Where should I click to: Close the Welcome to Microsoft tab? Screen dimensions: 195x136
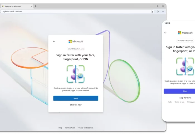click(31, 6)
